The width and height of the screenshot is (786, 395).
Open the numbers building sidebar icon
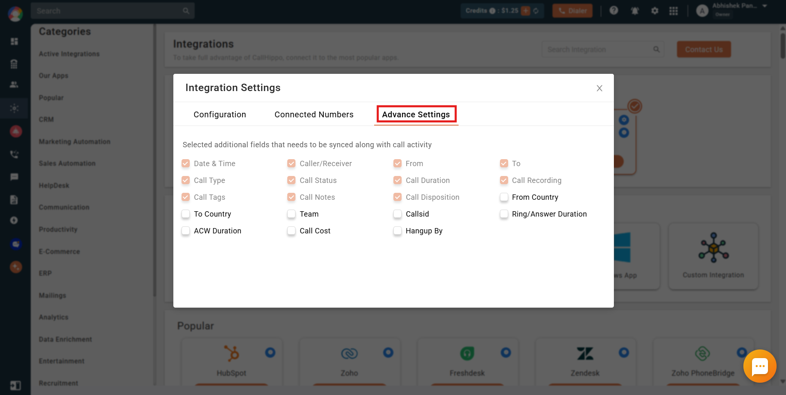14,64
